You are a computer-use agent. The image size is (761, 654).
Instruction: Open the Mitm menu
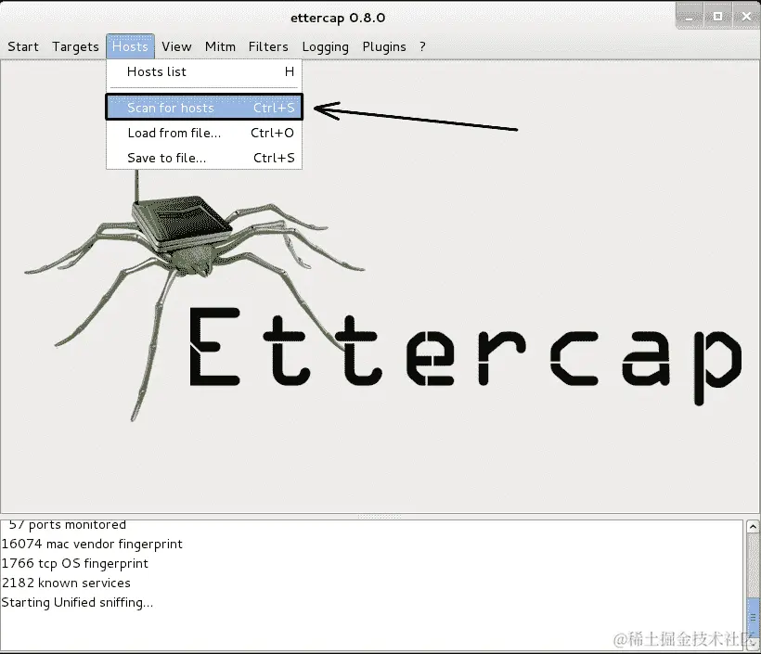click(220, 46)
